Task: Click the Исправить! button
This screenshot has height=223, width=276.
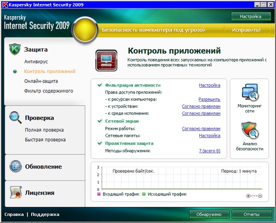Action: pyautogui.click(x=246, y=30)
